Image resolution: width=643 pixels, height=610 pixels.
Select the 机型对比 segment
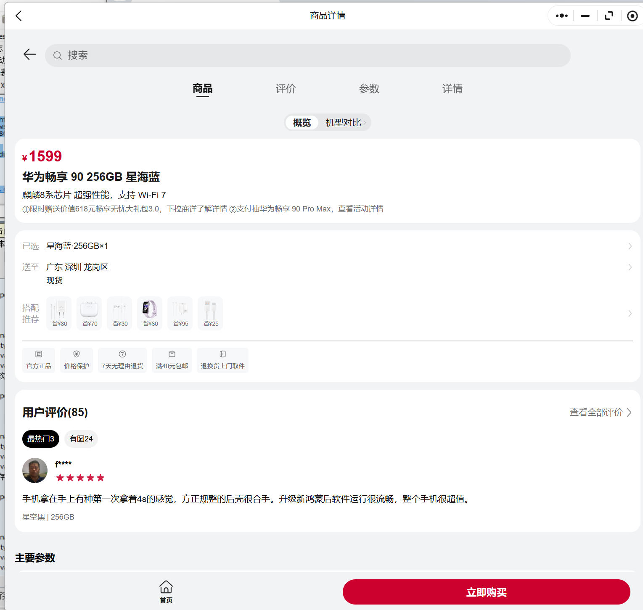(345, 122)
